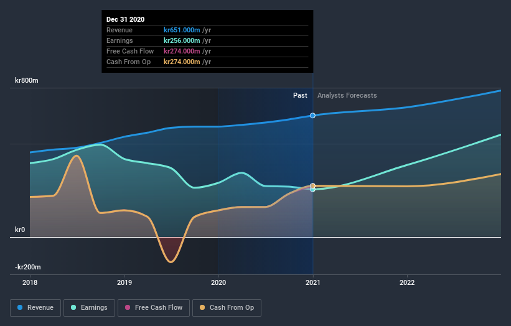Image resolution: width=511 pixels, height=326 pixels.
Task: Click the Earnings row label in tooltip
Action: coord(120,40)
